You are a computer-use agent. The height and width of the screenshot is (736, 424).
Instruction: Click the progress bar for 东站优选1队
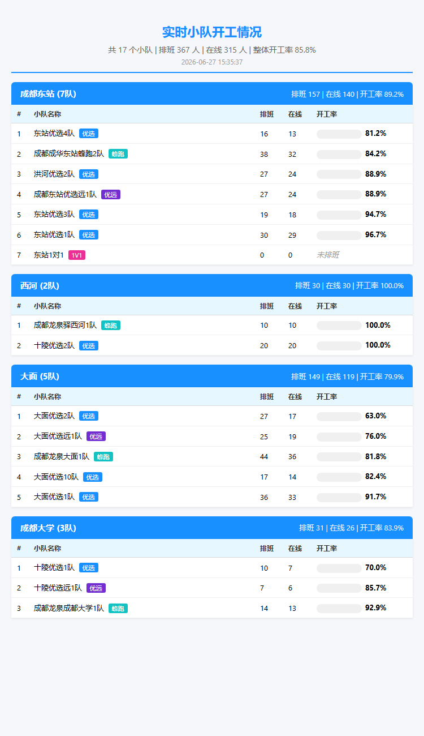tap(339, 235)
